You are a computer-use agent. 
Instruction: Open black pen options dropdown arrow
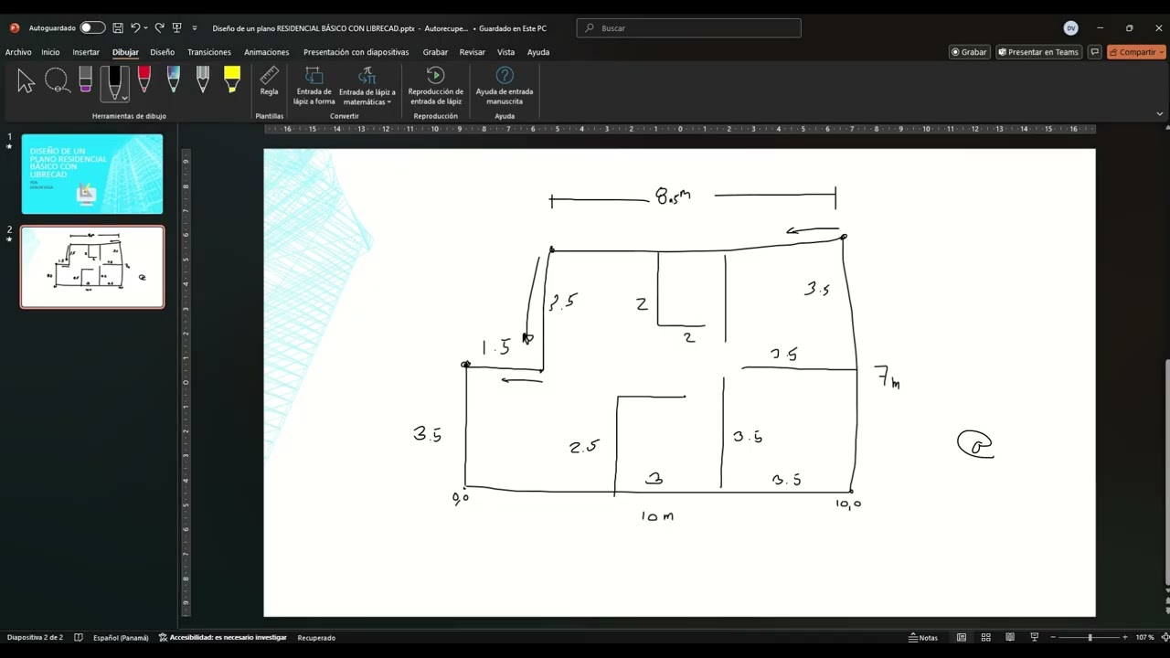124,97
